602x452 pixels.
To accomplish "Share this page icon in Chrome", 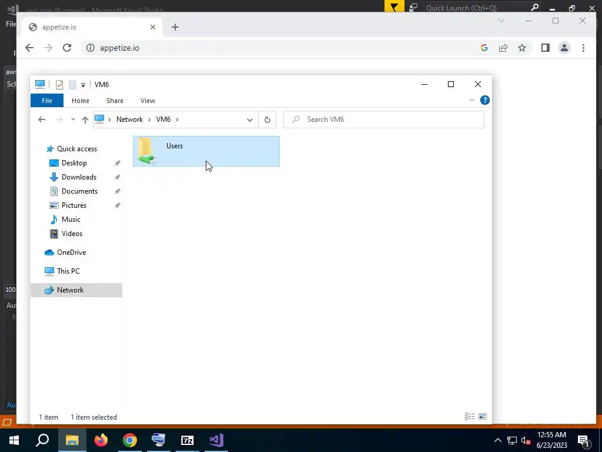I will (x=503, y=48).
